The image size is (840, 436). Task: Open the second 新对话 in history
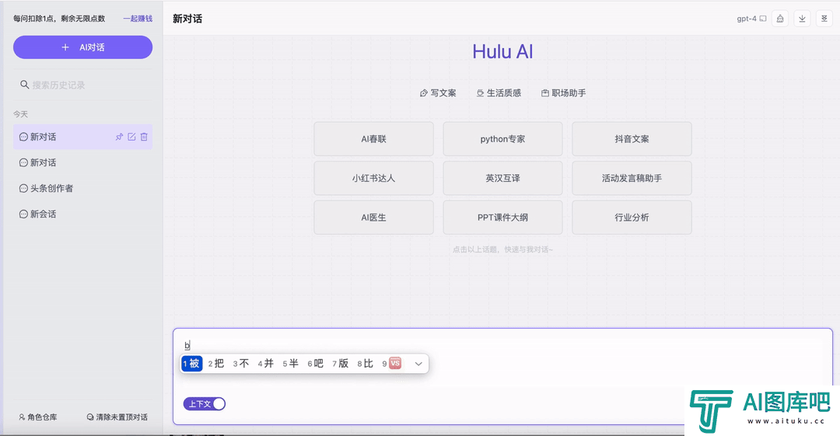click(x=82, y=162)
